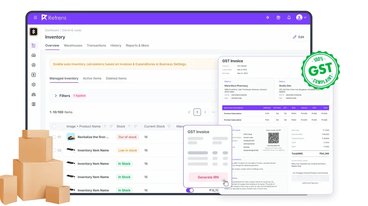Open the notifications bell

coord(289,17)
